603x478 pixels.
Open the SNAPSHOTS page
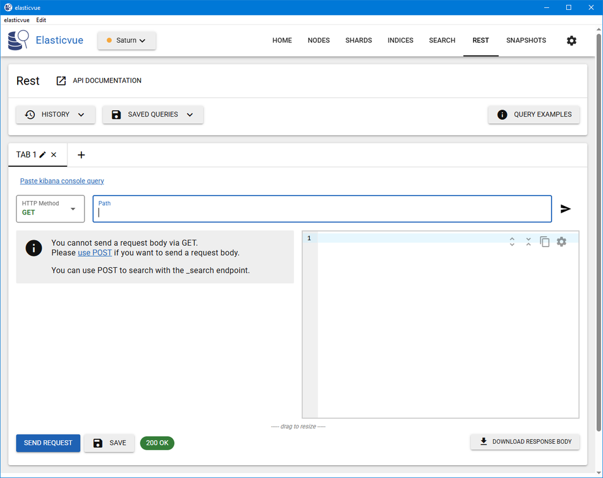pos(526,40)
